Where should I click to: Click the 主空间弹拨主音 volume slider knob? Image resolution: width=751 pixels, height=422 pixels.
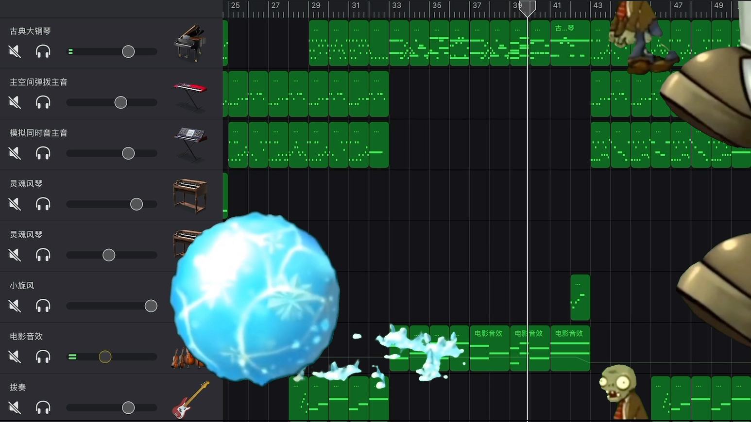click(120, 102)
